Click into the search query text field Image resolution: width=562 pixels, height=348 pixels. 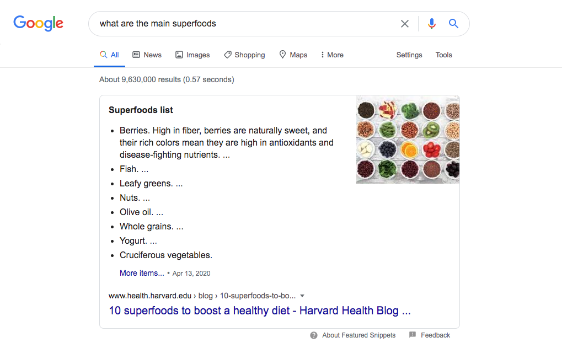click(243, 24)
